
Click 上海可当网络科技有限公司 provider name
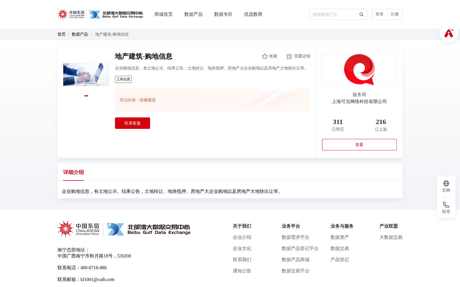[x=359, y=102]
